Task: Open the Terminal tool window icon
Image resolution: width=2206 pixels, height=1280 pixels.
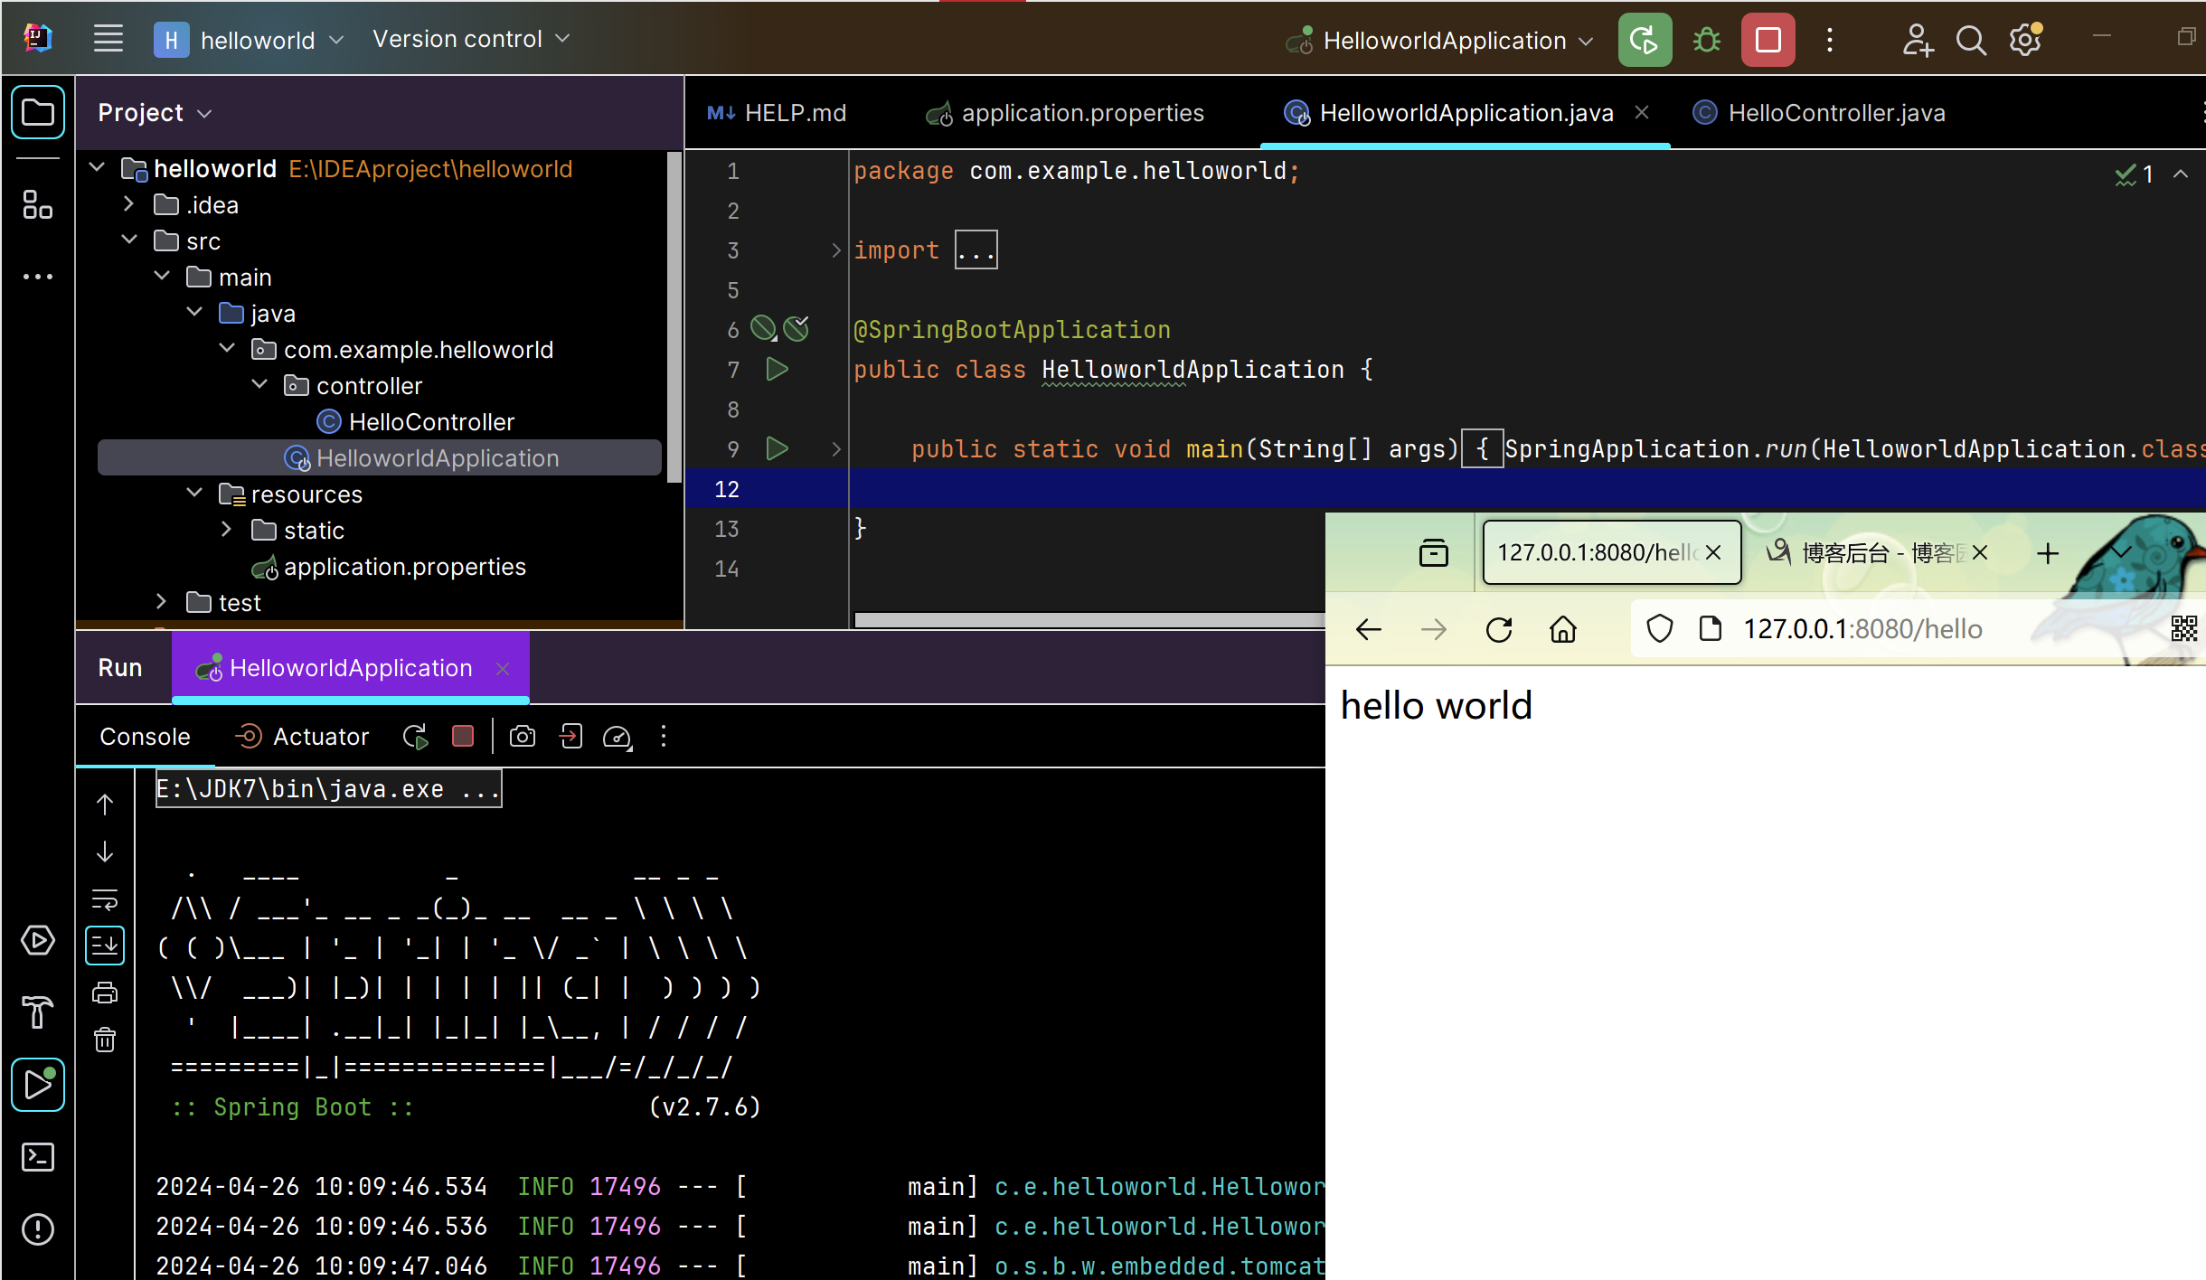Action: click(x=37, y=1157)
